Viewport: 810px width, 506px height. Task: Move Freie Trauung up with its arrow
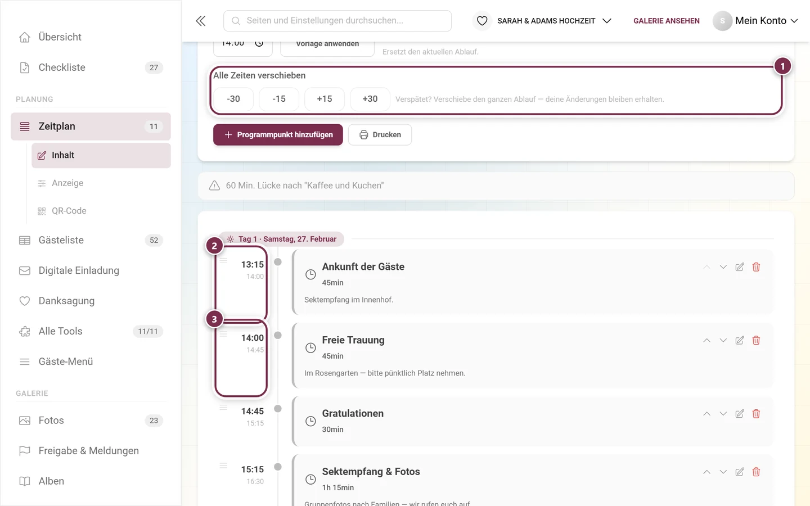point(706,341)
